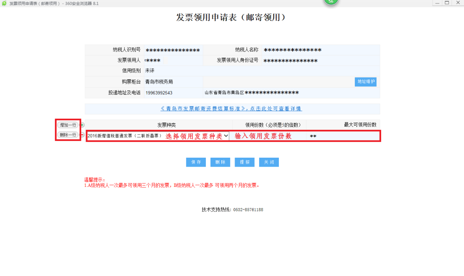The width and height of the screenshot is (464, 276).
Task: Close the 360 browser window
Action: point(457,3)
